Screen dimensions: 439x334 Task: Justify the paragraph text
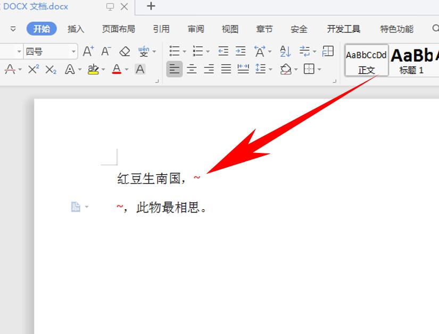[226, 68]
